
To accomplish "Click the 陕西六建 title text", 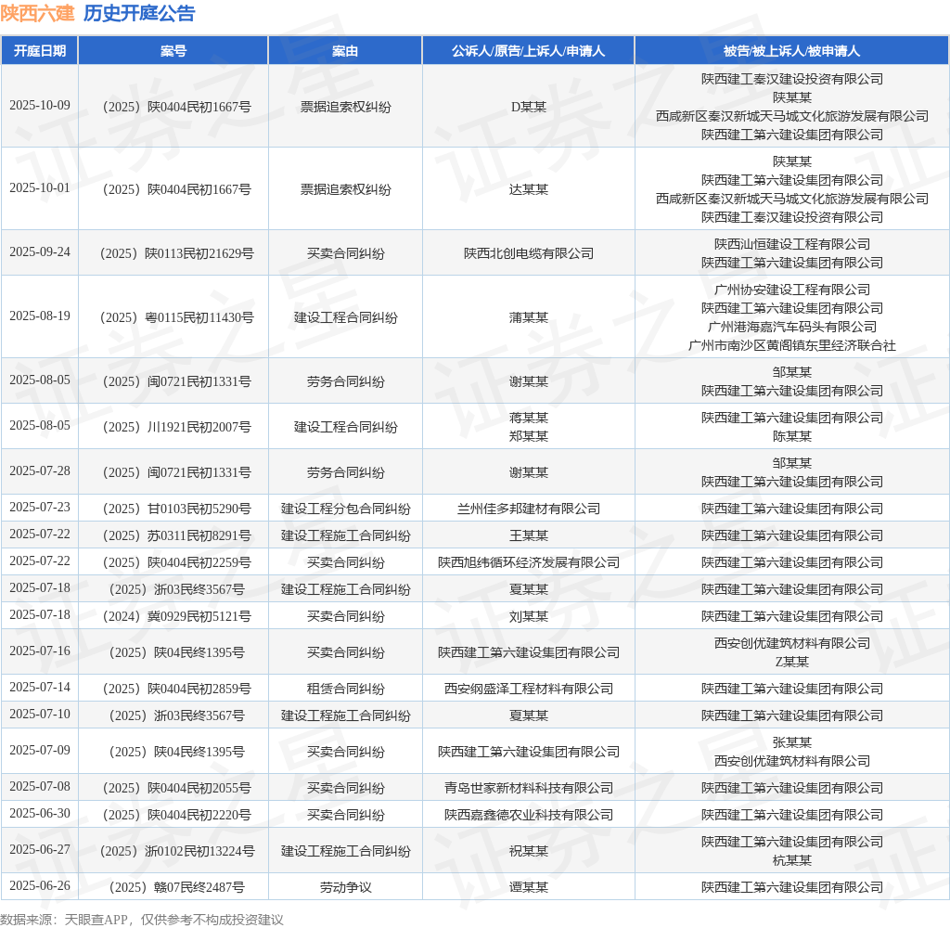I will (37, 13).
